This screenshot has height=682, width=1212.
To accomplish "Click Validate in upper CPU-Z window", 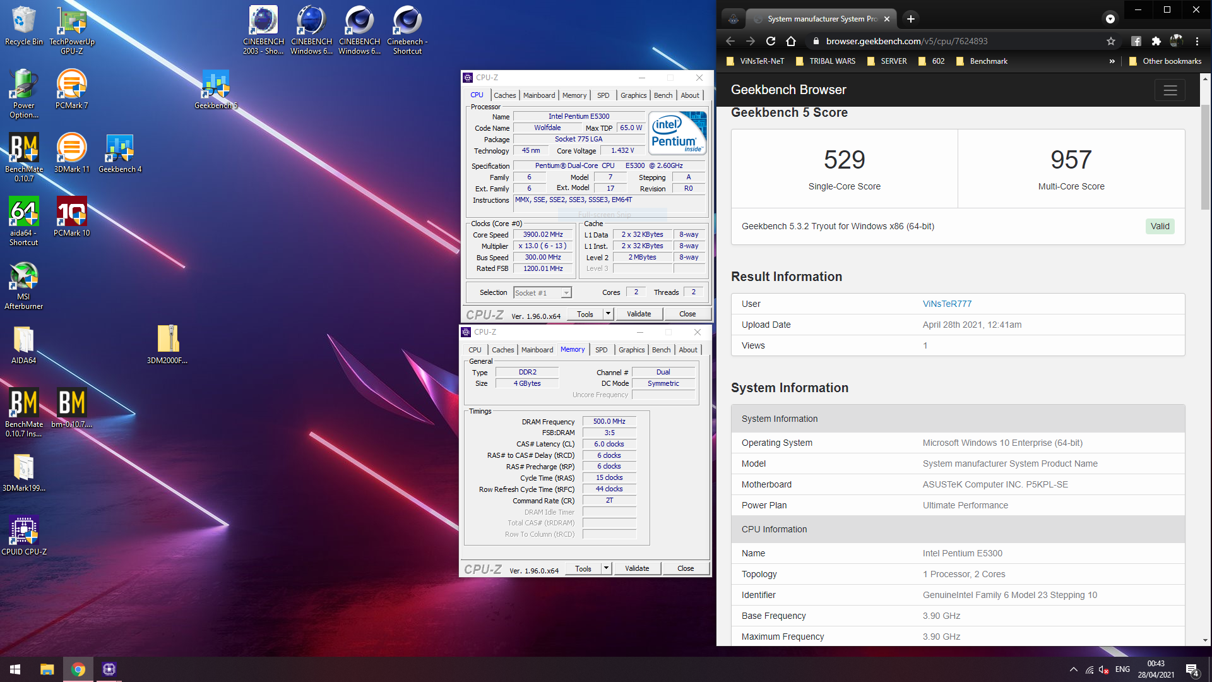I will (639, 314).
